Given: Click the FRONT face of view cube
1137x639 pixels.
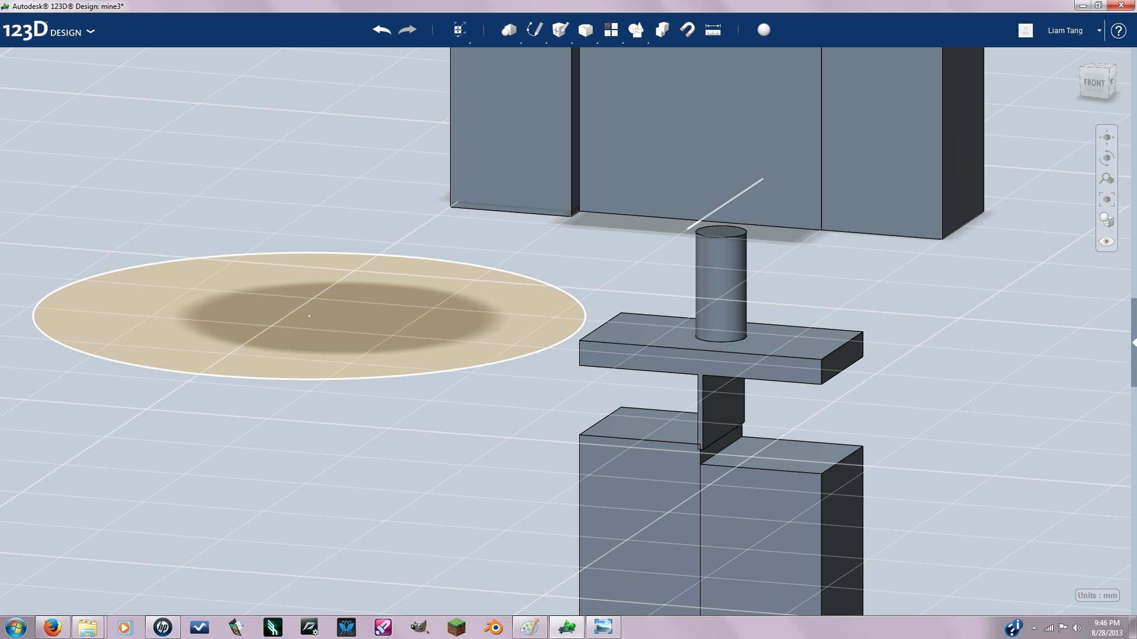Looking at the screenshot, I should click(1094, 83).
